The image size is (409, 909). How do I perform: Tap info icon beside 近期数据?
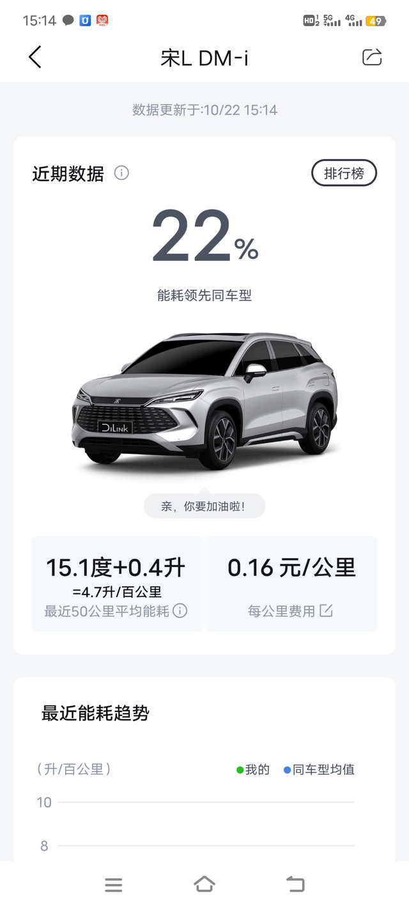(x=121, y=173)
